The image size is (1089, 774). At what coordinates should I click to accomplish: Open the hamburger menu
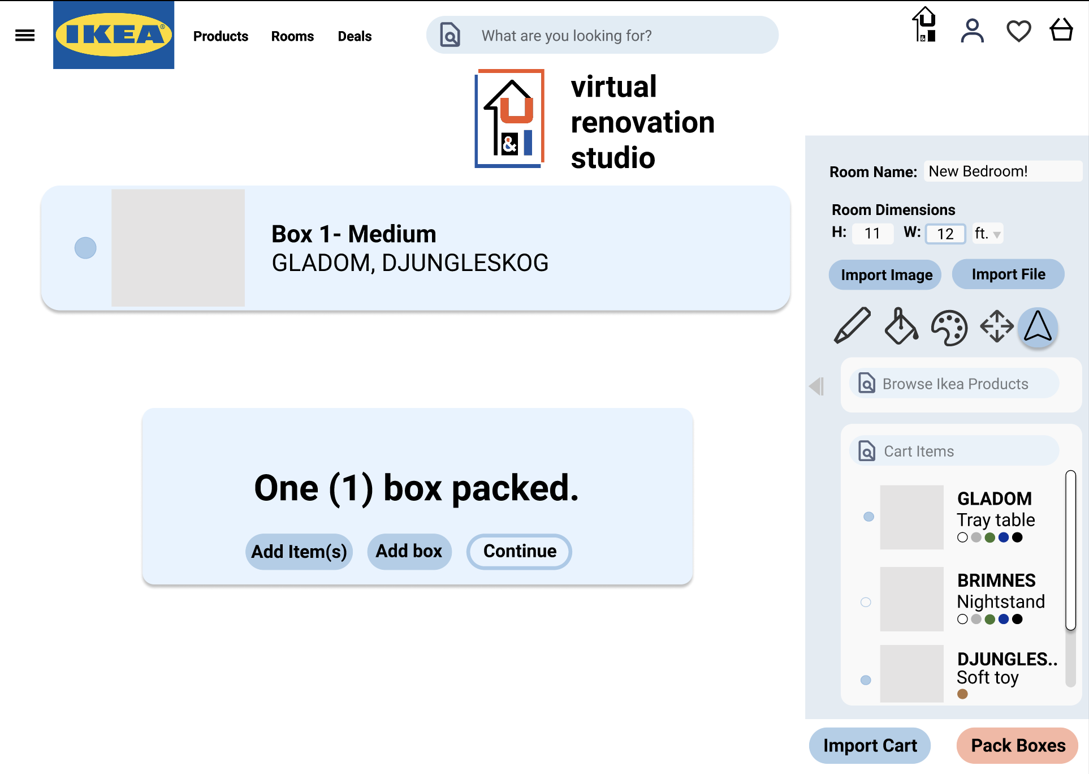pos(25,36)
